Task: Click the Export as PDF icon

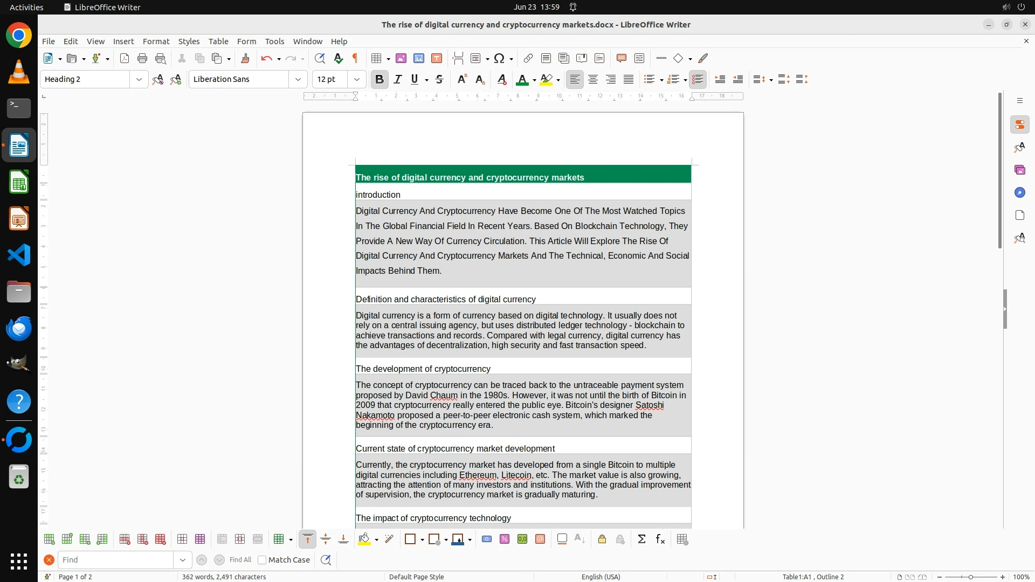Action: pos(125,59)
